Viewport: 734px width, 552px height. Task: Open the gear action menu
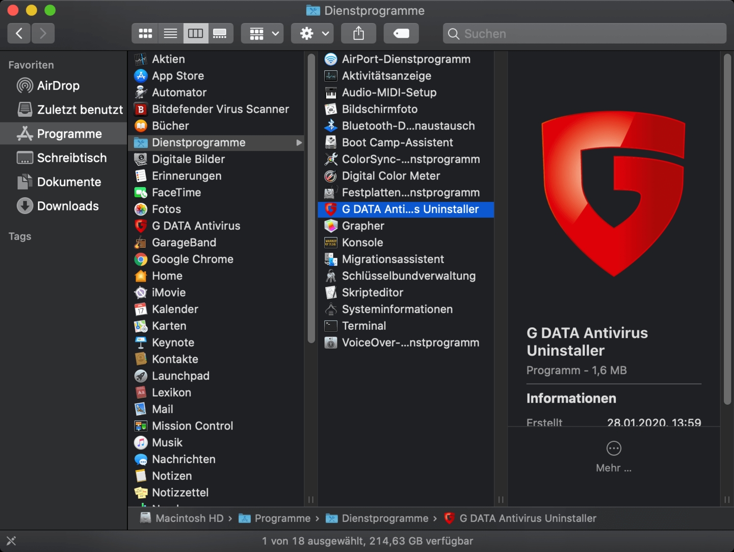tap(312, 34)
